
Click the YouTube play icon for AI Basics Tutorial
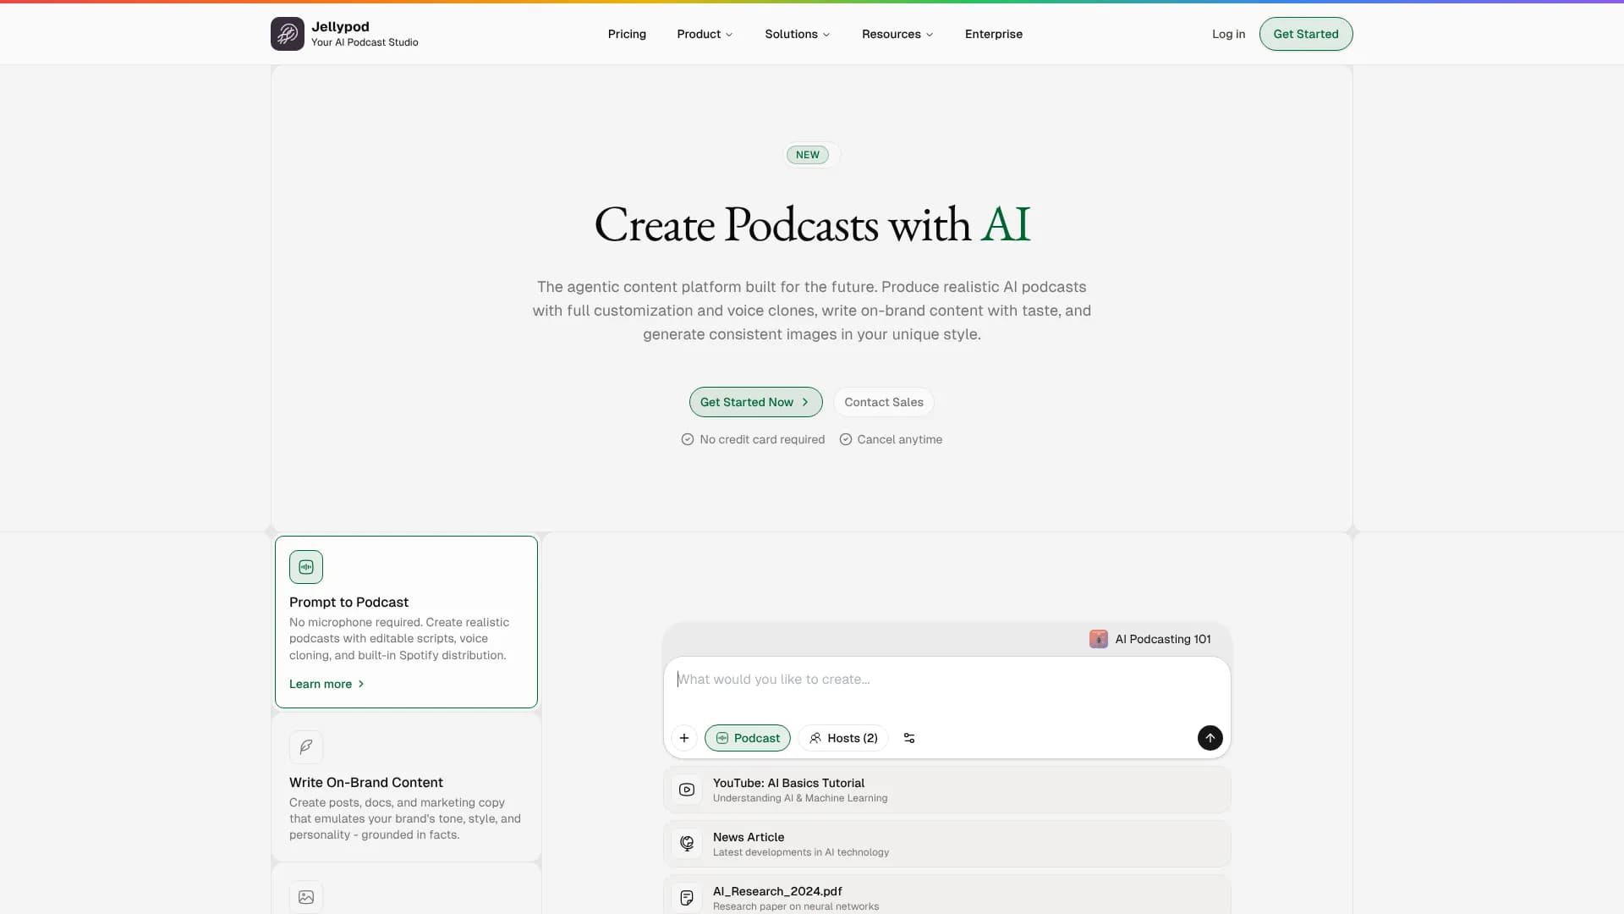click(x=687, y=790)
